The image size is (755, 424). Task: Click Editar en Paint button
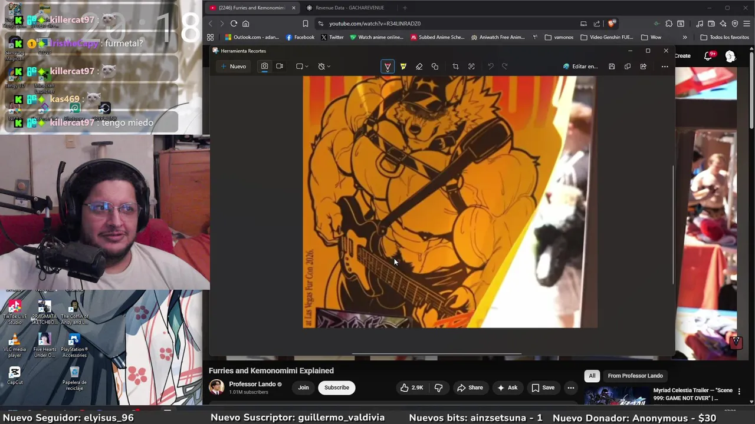pos(580,67)
